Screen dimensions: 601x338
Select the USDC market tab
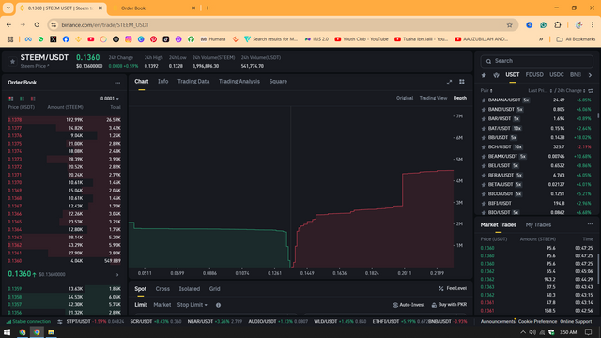(557, 75)
